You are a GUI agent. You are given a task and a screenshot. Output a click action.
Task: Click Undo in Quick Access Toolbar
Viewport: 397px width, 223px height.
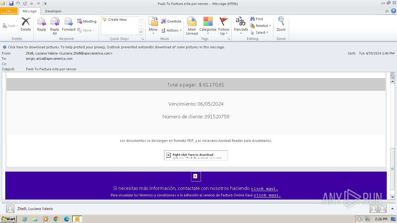tap(18, 3)
